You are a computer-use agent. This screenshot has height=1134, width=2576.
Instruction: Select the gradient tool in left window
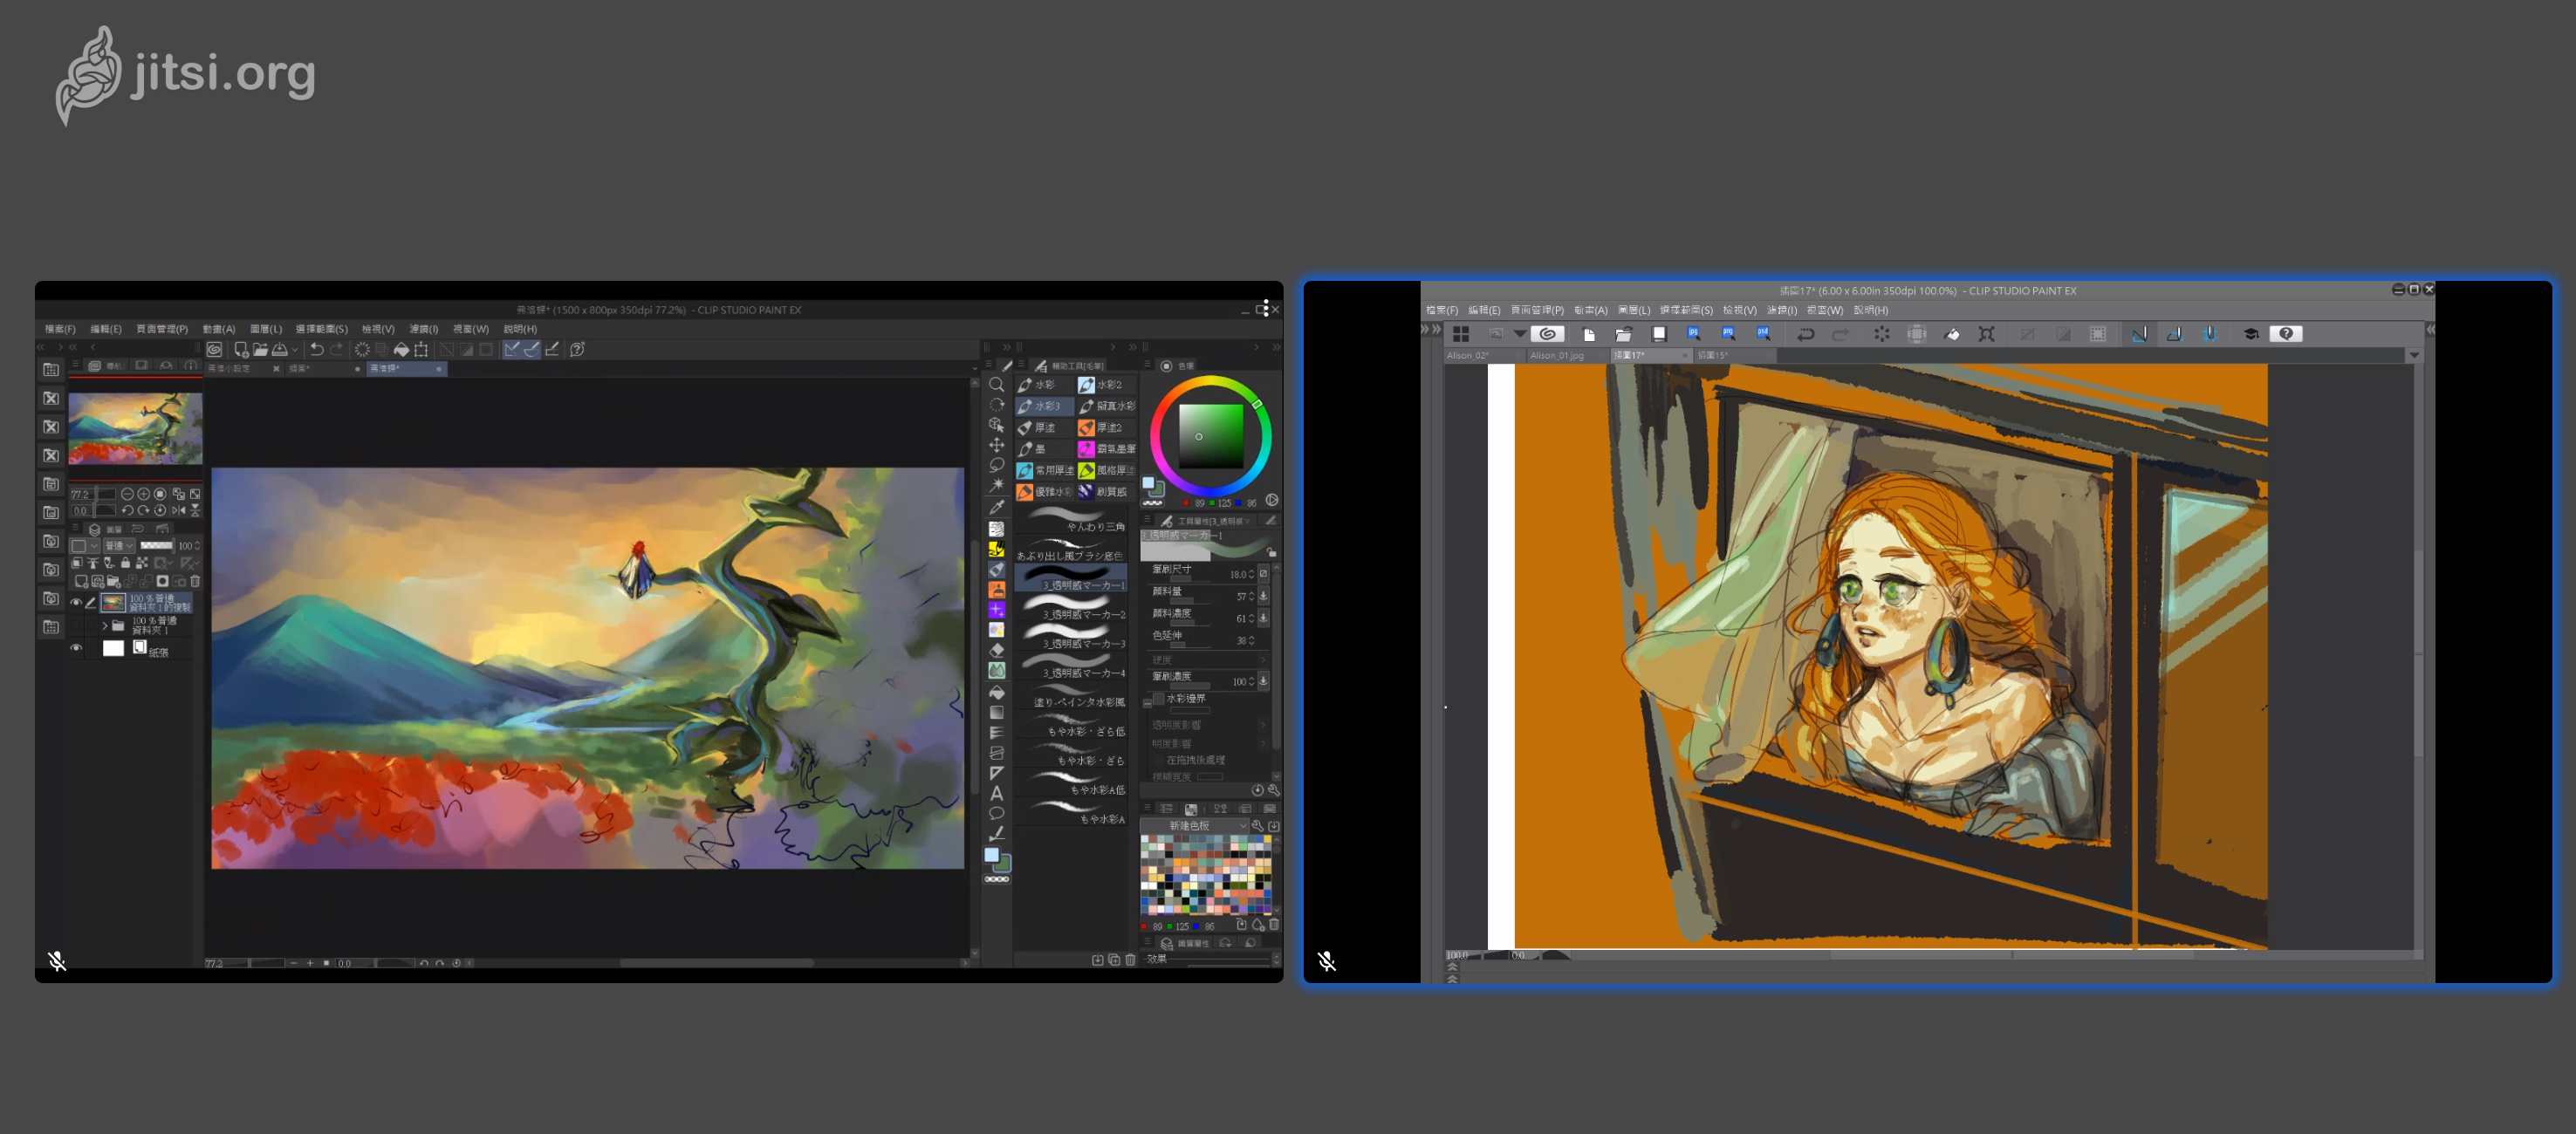click(996, 712)
